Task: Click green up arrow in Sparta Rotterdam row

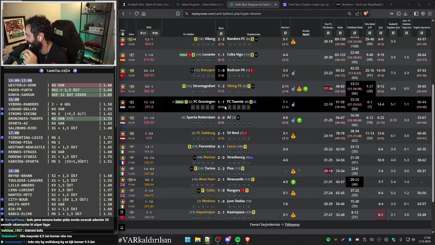Action: coord(299,120)
